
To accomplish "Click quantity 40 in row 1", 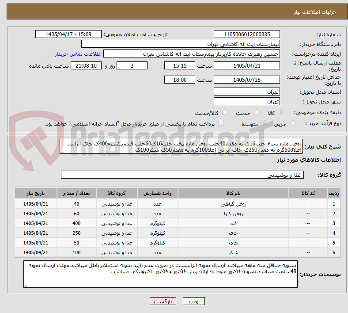I will (x=76, y=204).
